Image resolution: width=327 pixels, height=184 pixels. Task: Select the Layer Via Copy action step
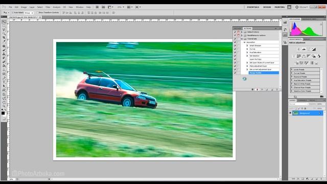[264, 59]
